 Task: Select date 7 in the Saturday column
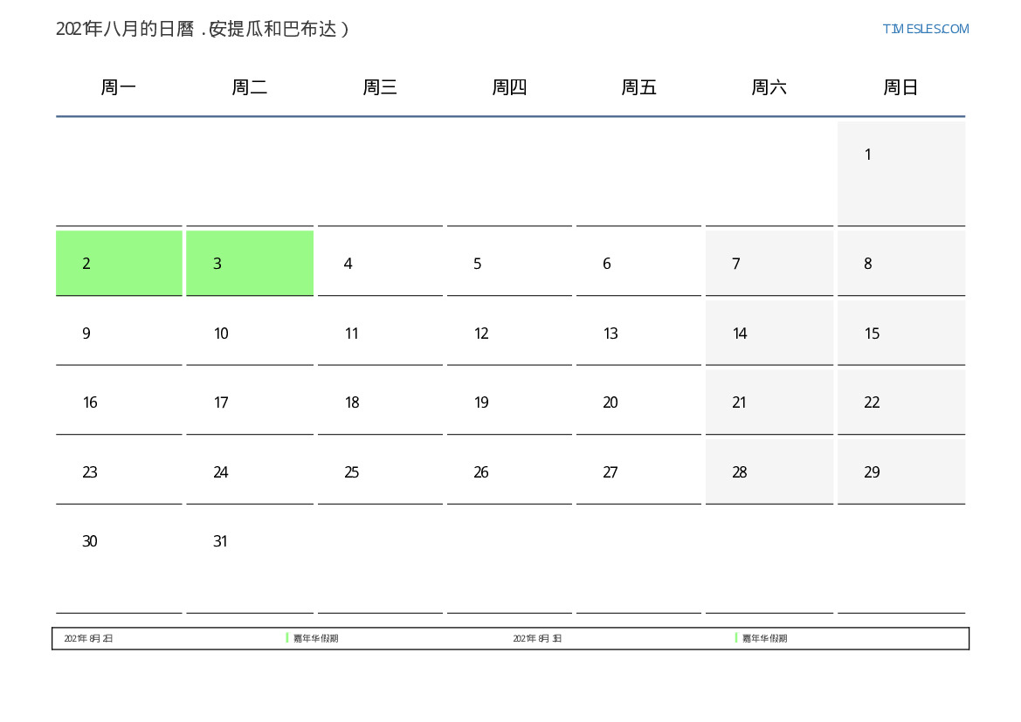[x=769, y=263]
